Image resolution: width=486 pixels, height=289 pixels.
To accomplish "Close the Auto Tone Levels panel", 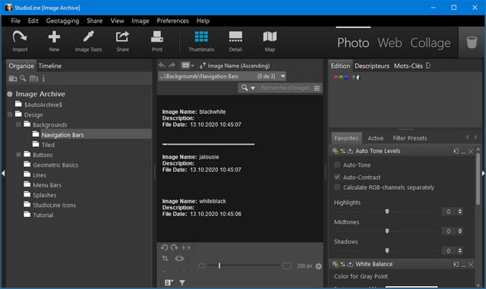I will click(x=471, y=151).
